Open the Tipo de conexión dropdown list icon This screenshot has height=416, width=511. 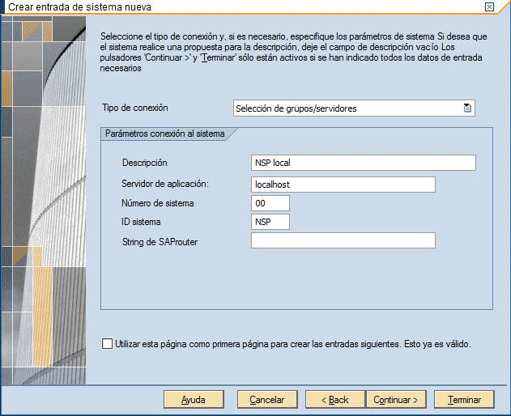(x=467, y=108)
